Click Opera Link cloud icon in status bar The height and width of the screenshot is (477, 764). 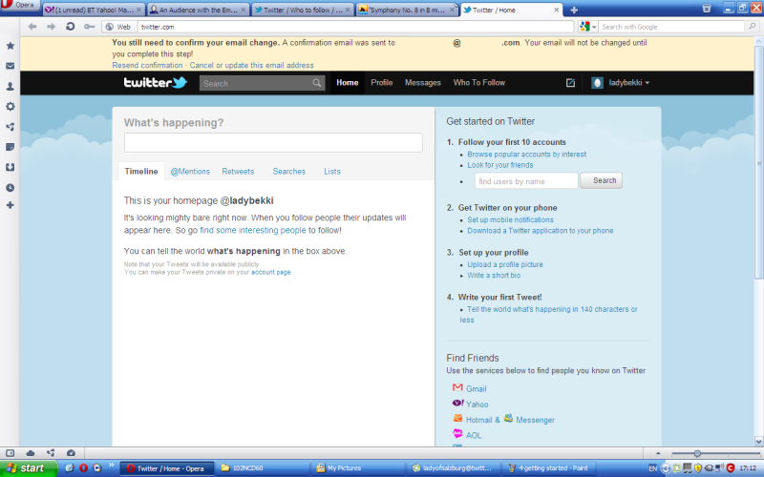point(31,452)
